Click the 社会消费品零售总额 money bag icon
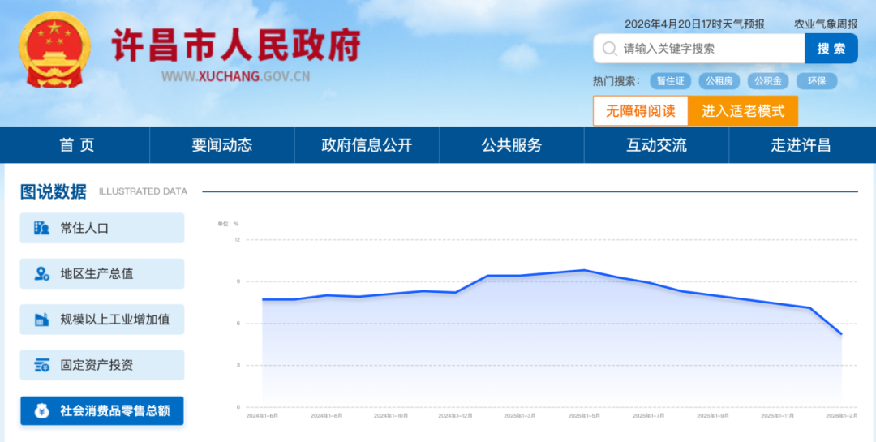 point(41,411)
